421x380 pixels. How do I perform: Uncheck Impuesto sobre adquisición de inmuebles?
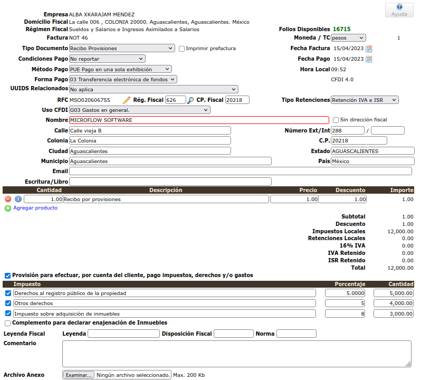pos(8,313)
